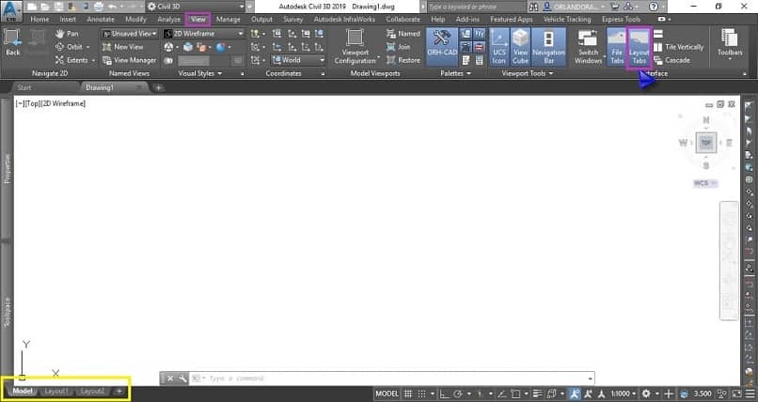Close the command line with X button

[170, 379]
